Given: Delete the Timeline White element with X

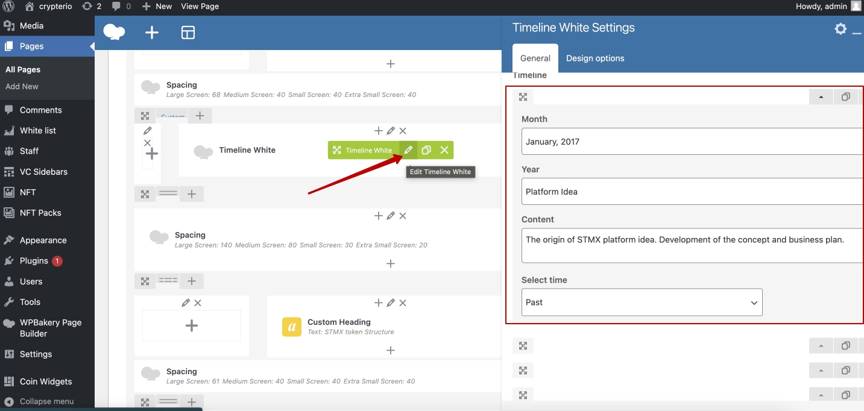Looking at the screenshot, I should 444,150.
